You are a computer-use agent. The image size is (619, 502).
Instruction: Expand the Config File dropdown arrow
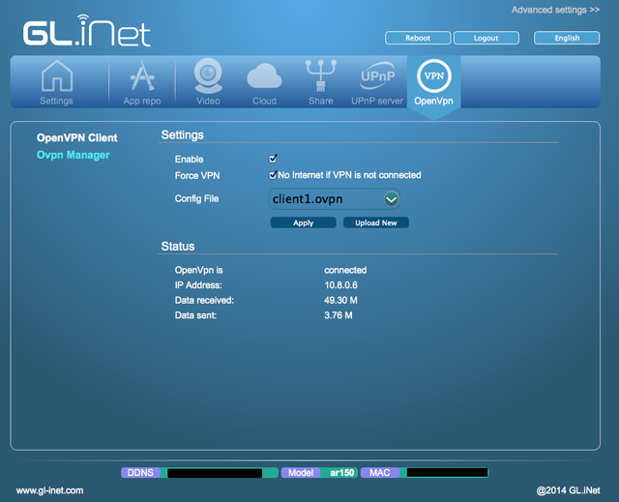coord(391,199)
